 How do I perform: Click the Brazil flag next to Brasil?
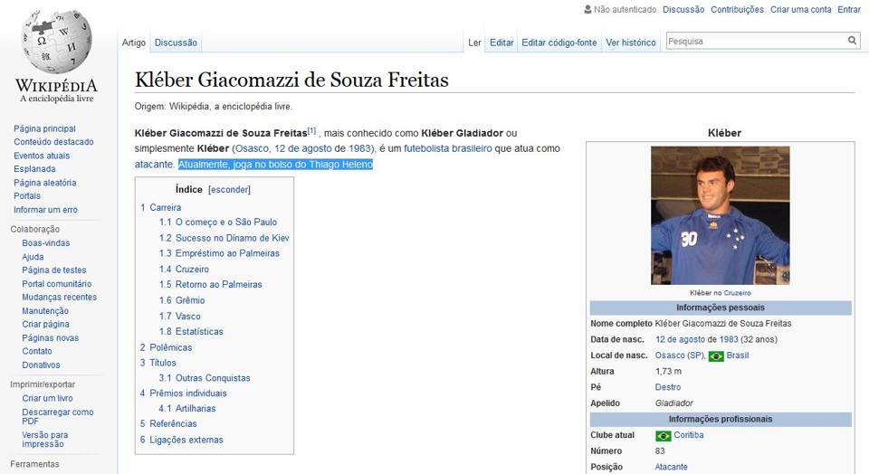point(716,356)
